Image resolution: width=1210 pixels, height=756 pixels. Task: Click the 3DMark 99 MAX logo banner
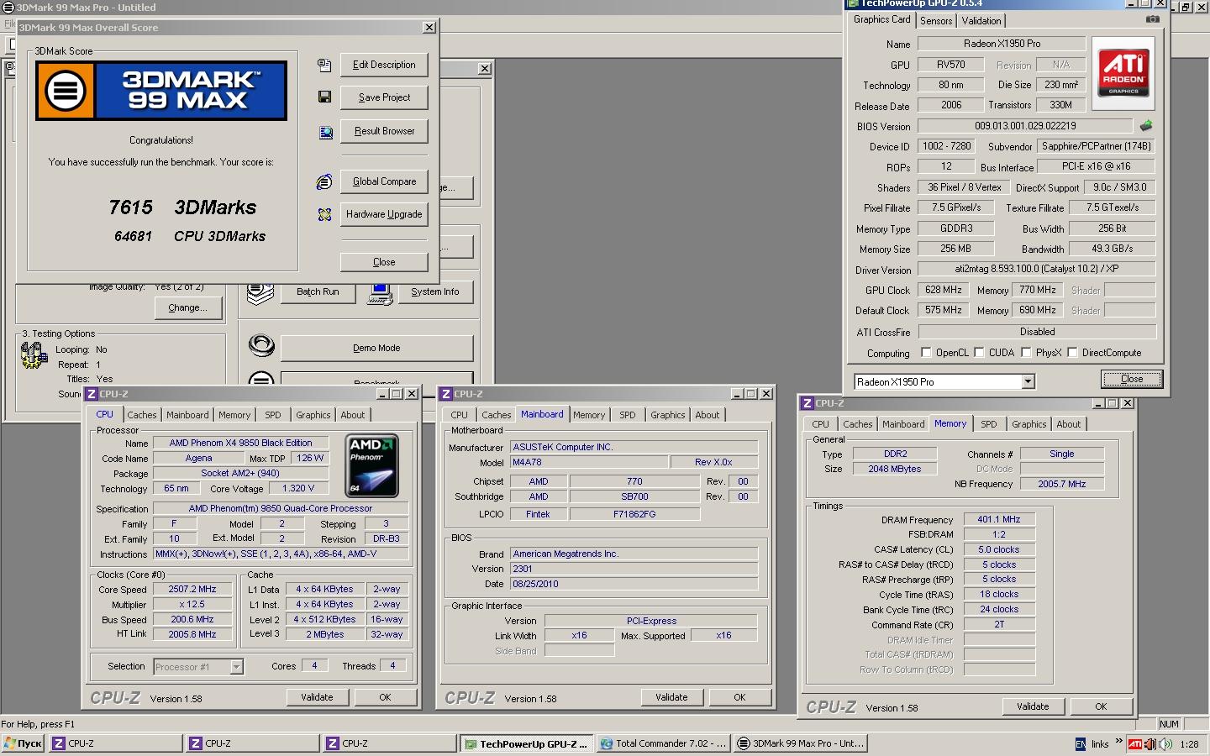pos(161,90)
